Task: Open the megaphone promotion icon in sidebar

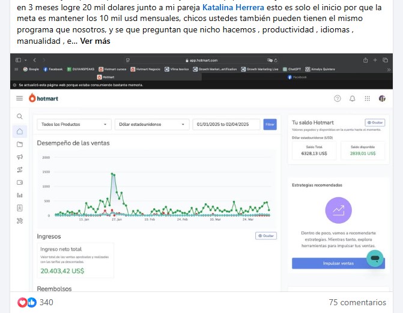Action: click(x=20, y=156)
